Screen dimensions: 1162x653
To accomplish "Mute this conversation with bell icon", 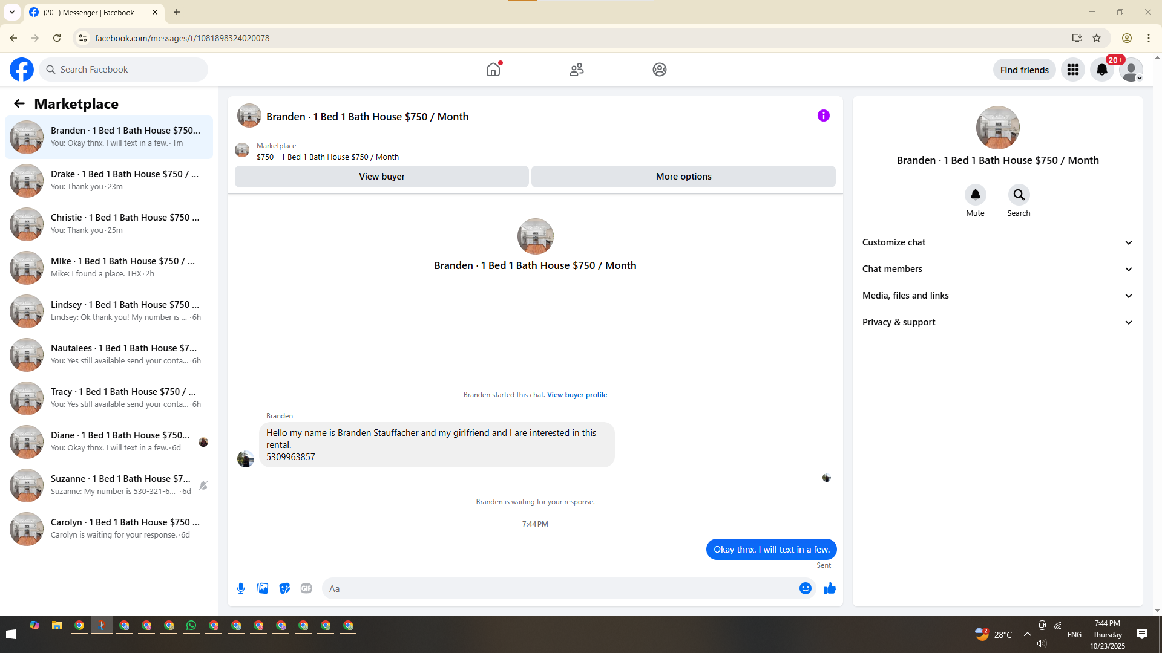I will click(x=975, y=195).
